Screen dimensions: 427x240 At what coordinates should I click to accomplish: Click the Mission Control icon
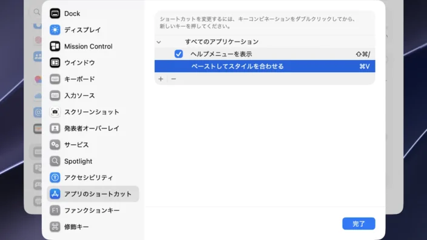(55, 46)
